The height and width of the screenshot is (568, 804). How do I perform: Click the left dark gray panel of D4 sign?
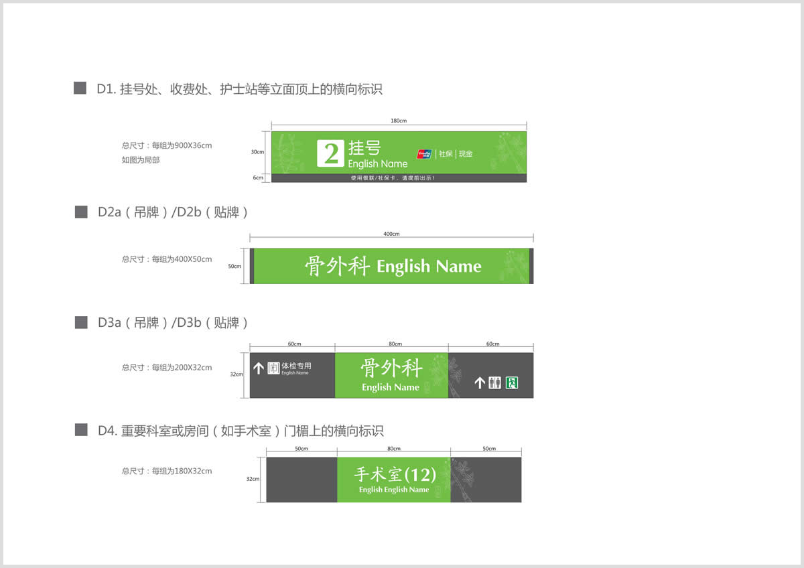[301, 480]
